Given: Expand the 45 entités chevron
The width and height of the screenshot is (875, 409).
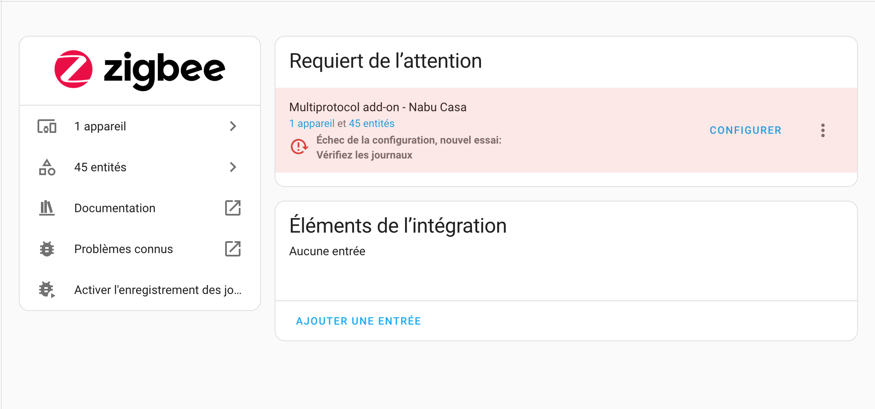Looking at the screenshot, I should pyautogui.click(x=233, y=167).
